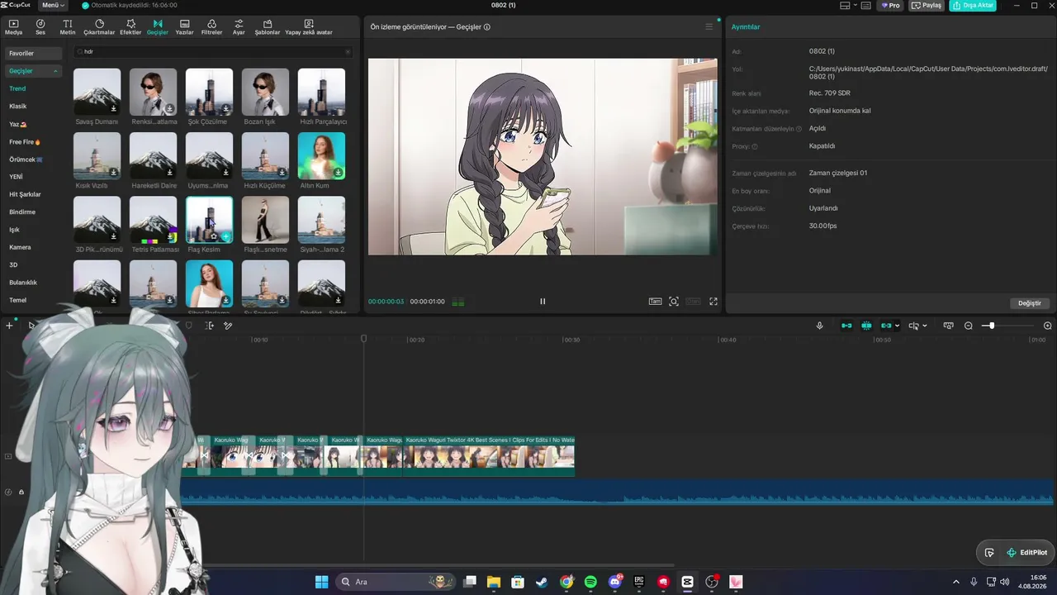The image size is (1057, 595).
Task: Select the Hit Şarkılar category
Action: pyautogui.click(x=25, y=194)
